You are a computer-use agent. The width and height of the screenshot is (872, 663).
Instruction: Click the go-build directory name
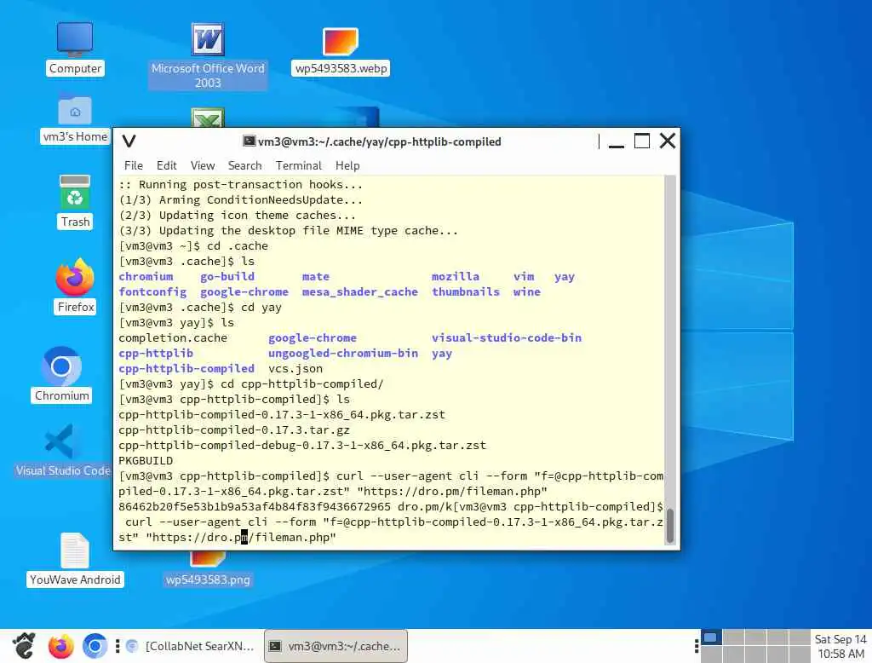pyautogui.click(x=227, y=277)
